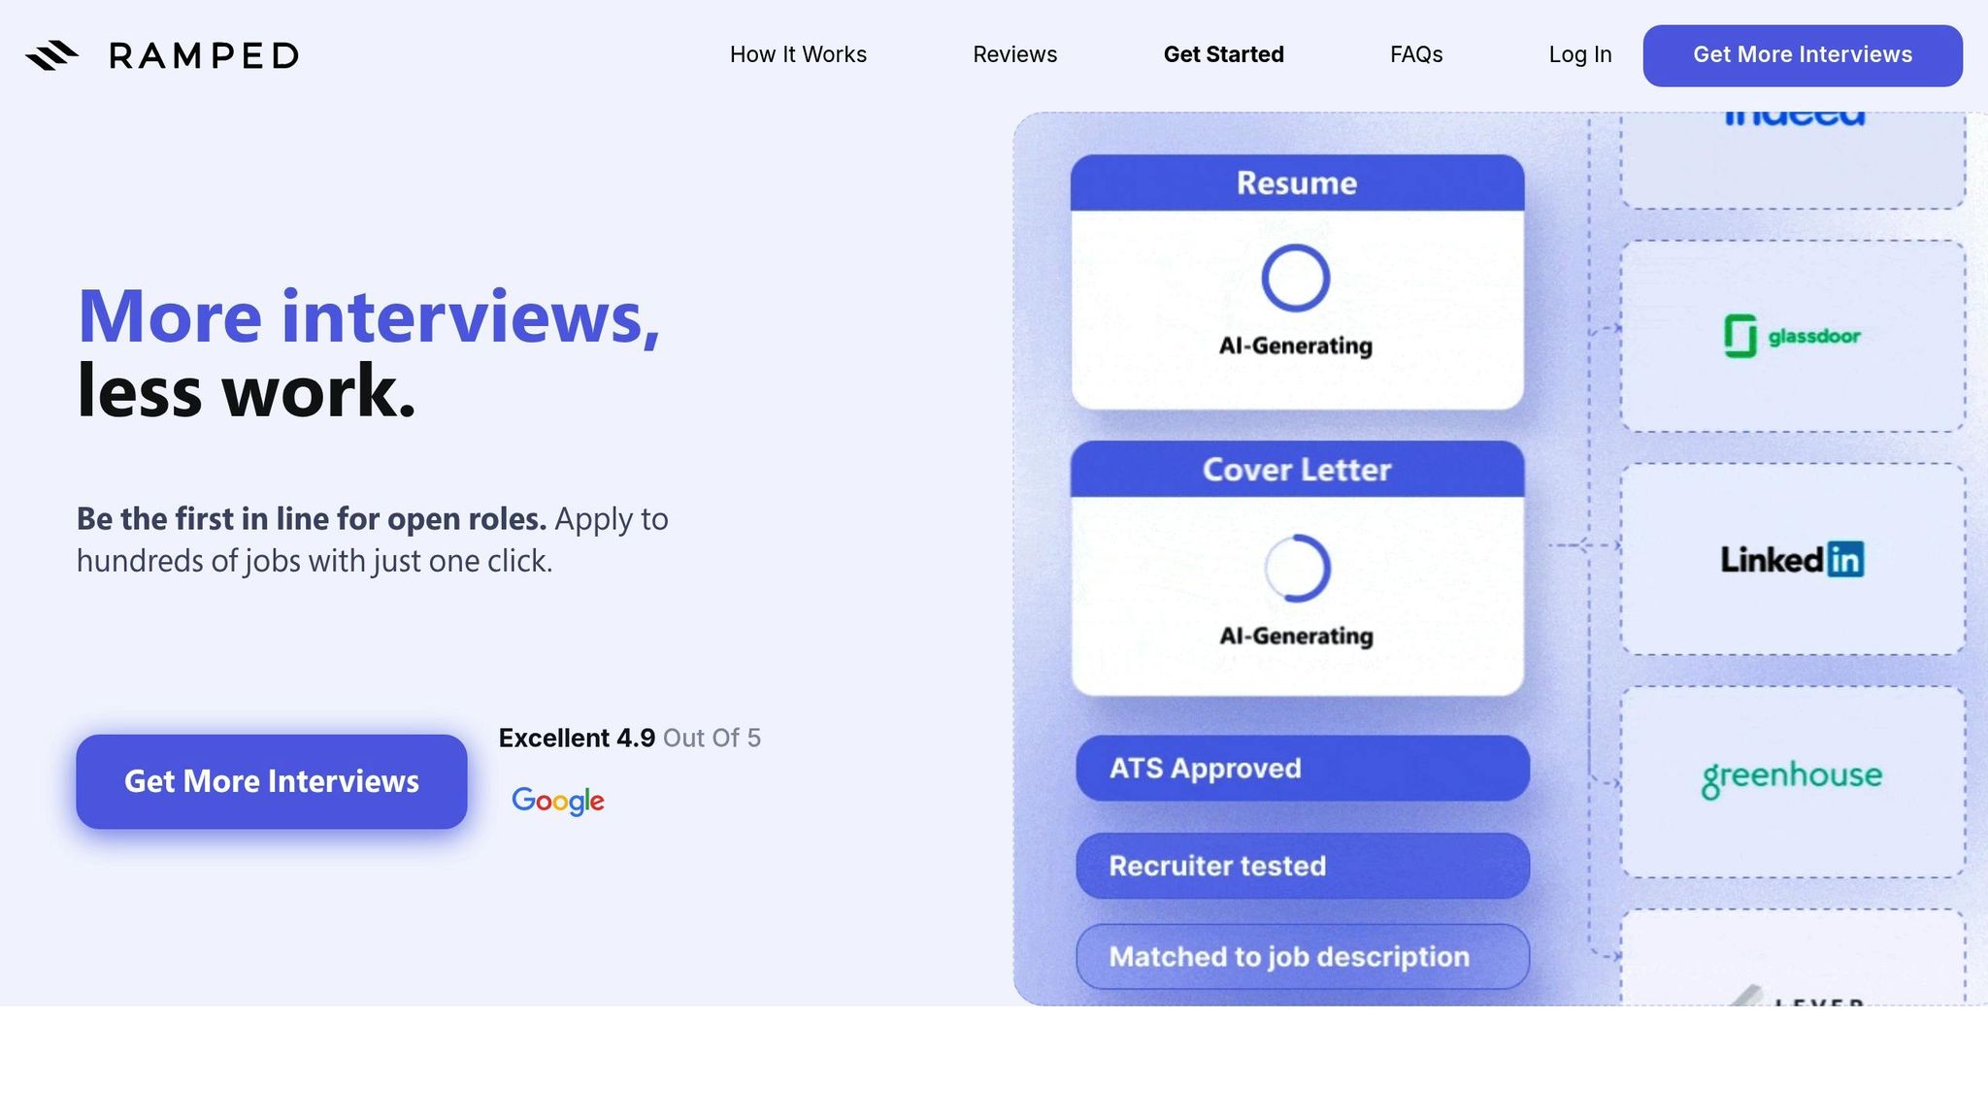Click the Log In link

click(1580, 54)
